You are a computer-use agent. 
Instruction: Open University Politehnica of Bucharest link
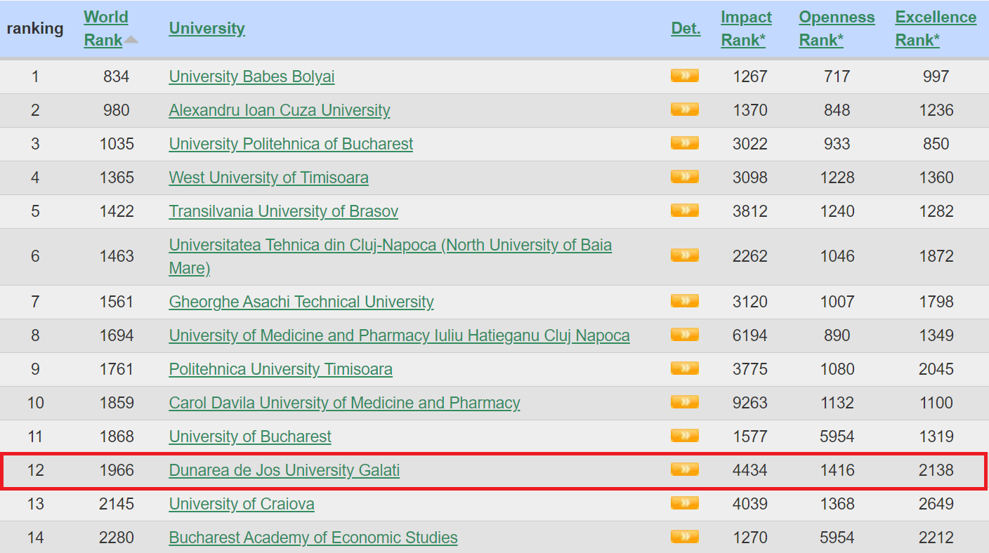291,144
